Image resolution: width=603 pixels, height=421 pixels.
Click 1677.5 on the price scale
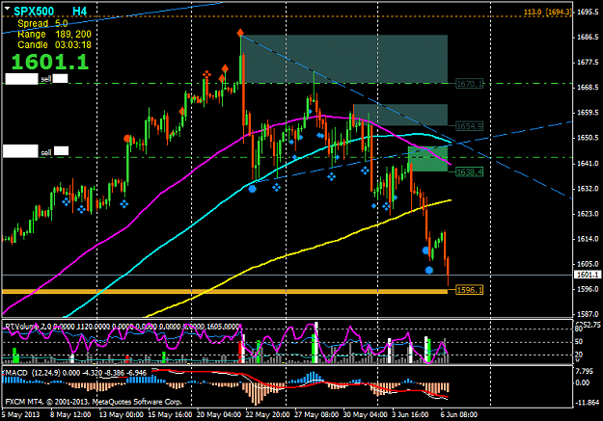pos(588,63)
